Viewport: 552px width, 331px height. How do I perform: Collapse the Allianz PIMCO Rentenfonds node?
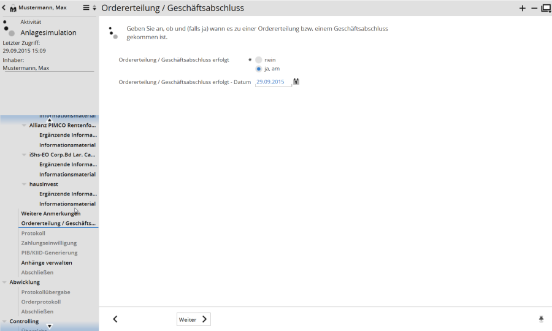pos(24,125)
